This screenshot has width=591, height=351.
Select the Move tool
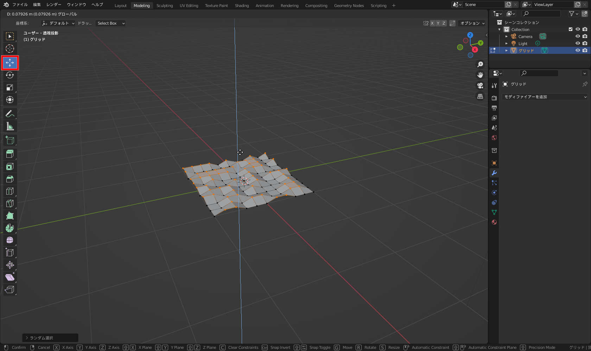[10, 63]
